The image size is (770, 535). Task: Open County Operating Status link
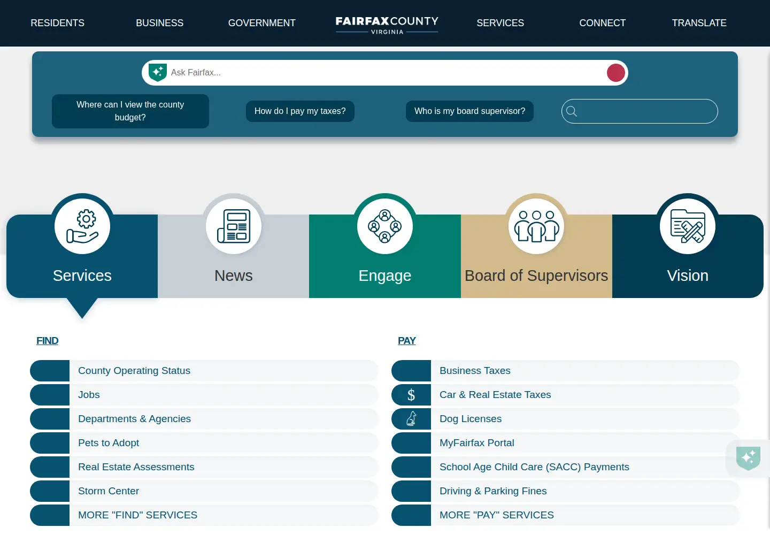point(204,371)
